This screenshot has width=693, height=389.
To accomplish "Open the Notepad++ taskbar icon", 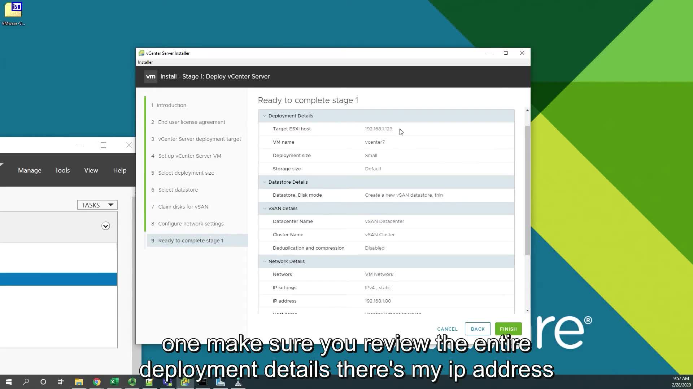I will (149, 382).
